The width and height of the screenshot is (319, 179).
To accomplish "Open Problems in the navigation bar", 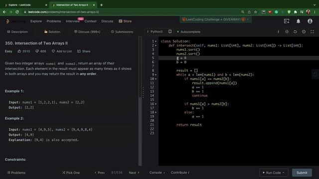I will 54,21.
